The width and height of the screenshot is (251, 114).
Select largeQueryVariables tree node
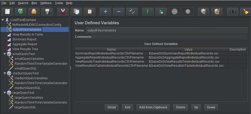[x=29, y=97]
